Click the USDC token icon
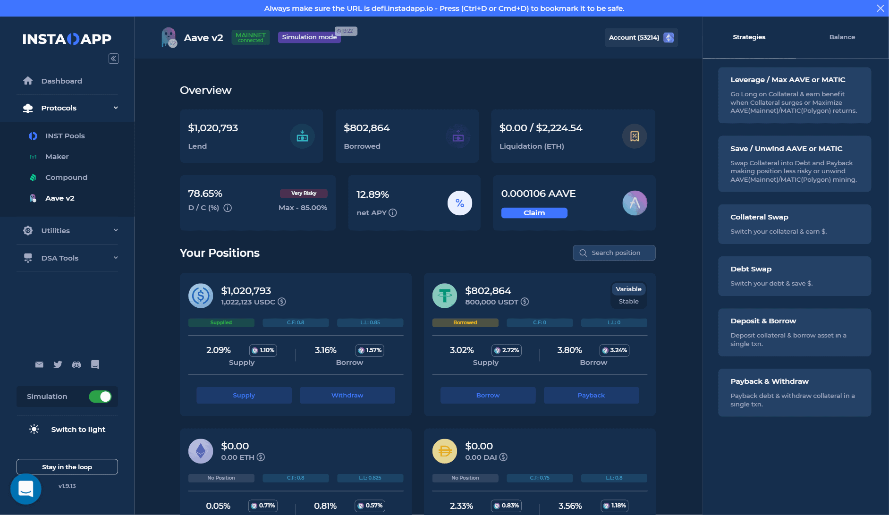This screenshot has height=515, width=889. coord(201,295)
